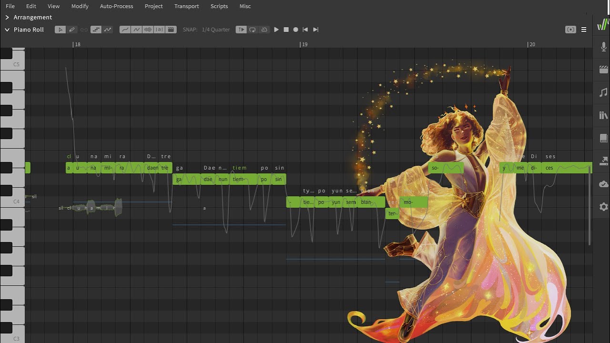Toggle phoneme timing display

tap(159, 30)
